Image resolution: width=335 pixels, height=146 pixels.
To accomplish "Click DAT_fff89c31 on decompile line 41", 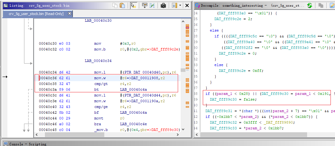I will point(218,111).
